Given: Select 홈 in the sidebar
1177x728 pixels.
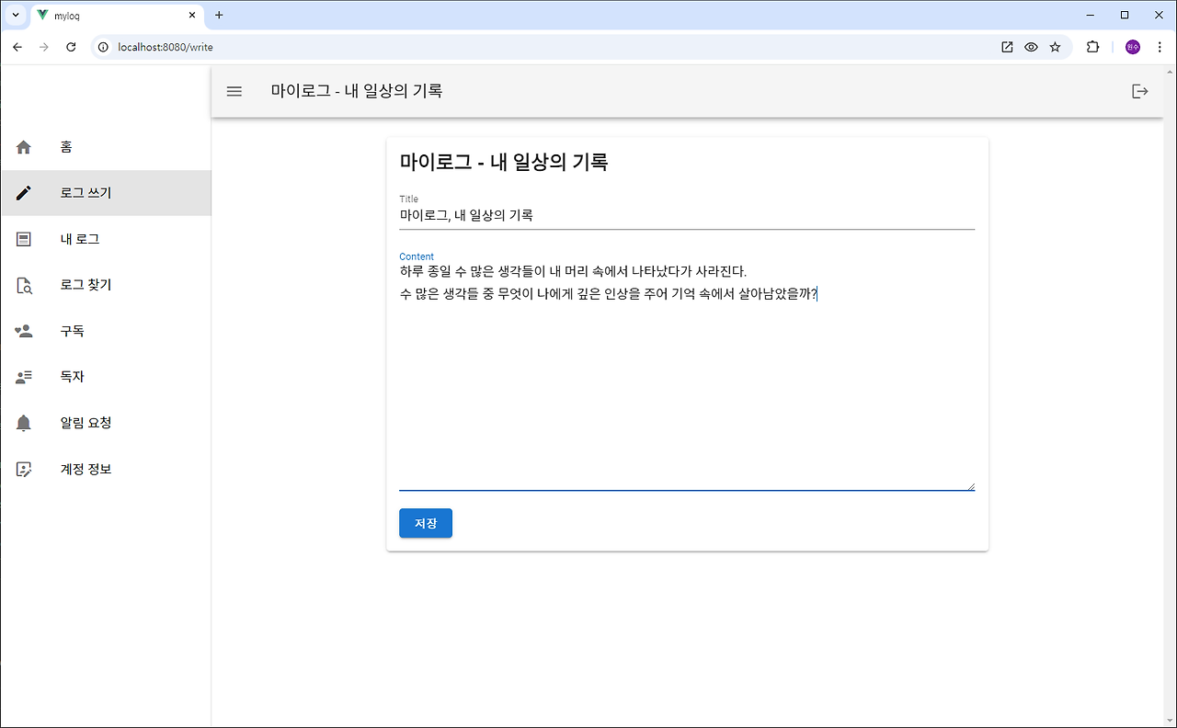Looking at the screenshot, I should 106,147.
